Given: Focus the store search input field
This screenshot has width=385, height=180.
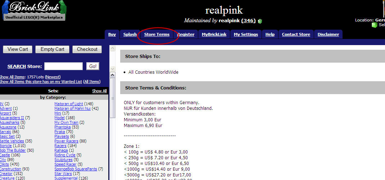Looking at the screenshot, I should 63,66.
